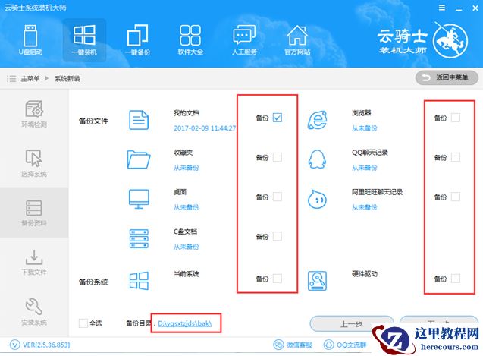Click 从未备份 under 浏览器

pos(365,128)
